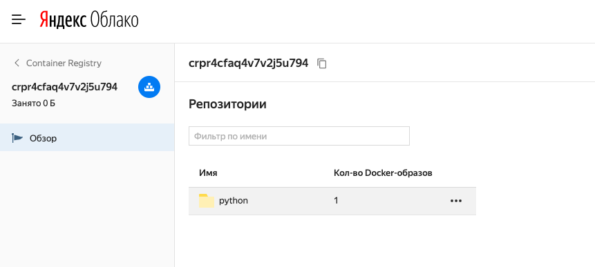The image size is (595, 267).
Task: Go back using the Container Registry chevron arrow
Action: pyautogui.click(x=17, y=63)
